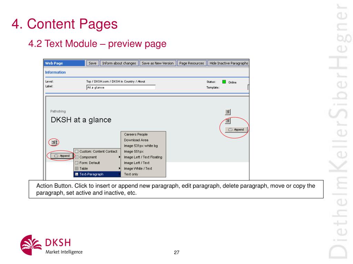Viewport: 353px width, 264px height.
Task: Choose Image Left / Text option
Action: pos(143,163)
